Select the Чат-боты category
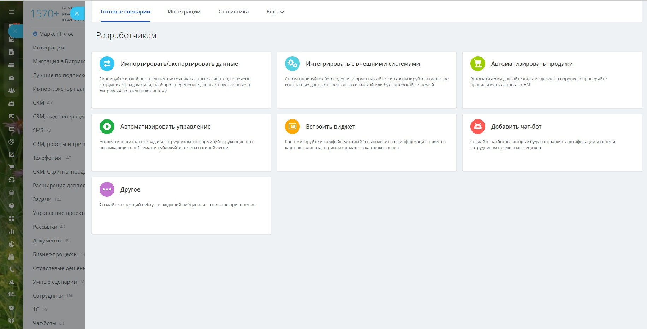This screenshot has height=329, width=647. coord(48,323)
